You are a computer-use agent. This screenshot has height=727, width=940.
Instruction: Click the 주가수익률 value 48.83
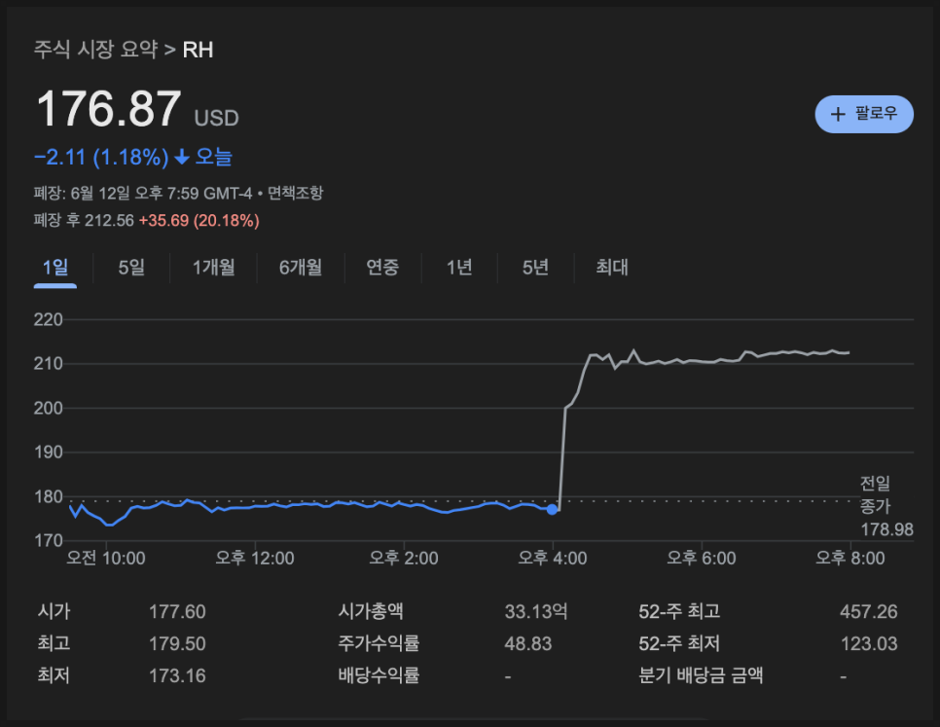(x=528, y=643)
